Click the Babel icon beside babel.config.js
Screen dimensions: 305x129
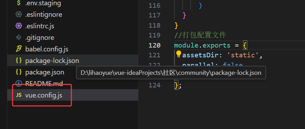pyautogui.click(x=19, y=49)
